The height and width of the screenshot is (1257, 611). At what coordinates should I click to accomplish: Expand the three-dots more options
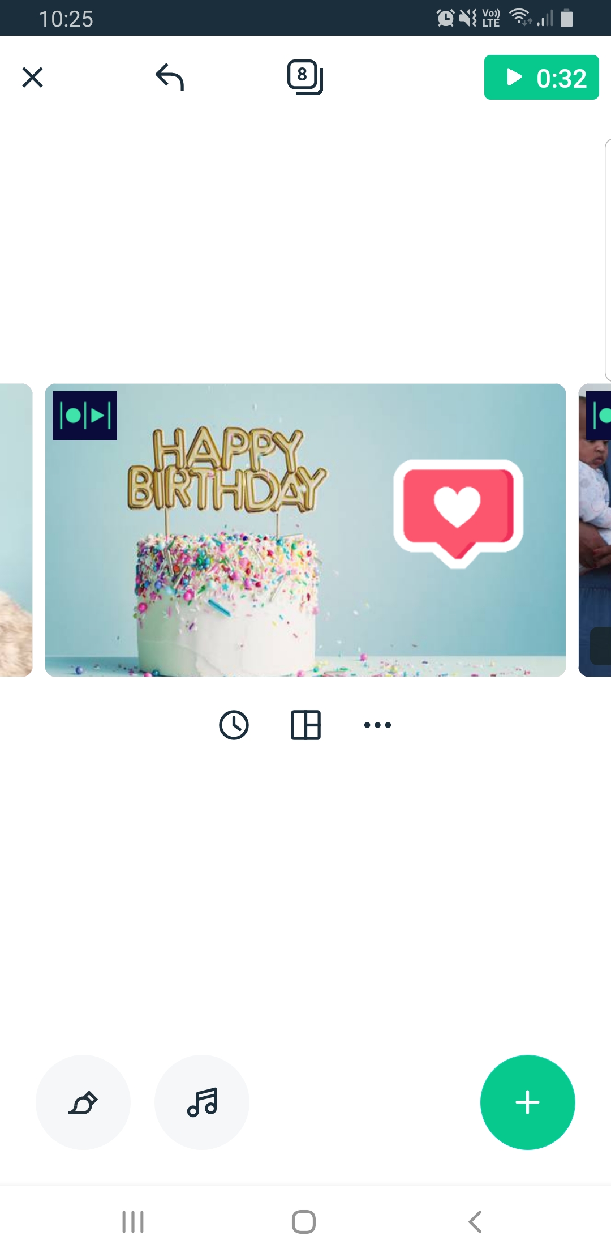click(x=377, y=725)
